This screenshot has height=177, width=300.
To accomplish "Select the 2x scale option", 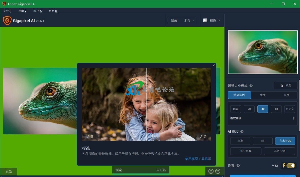I will [x=249, y=109].
